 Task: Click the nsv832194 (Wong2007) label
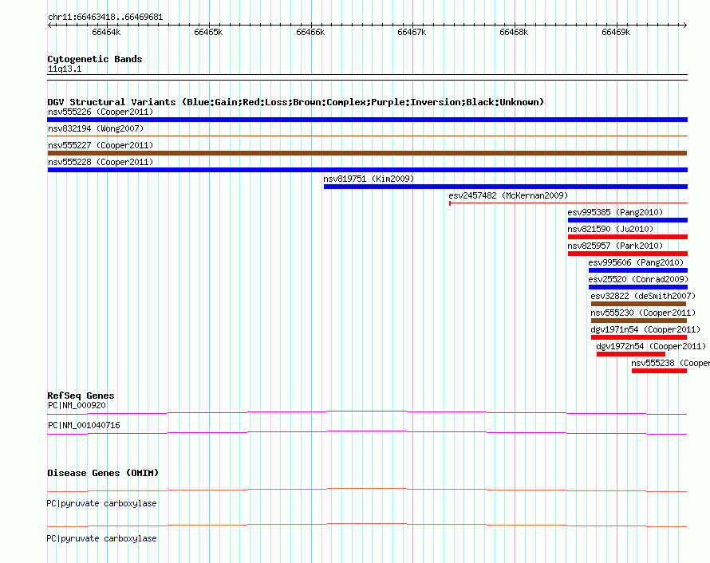96,128
